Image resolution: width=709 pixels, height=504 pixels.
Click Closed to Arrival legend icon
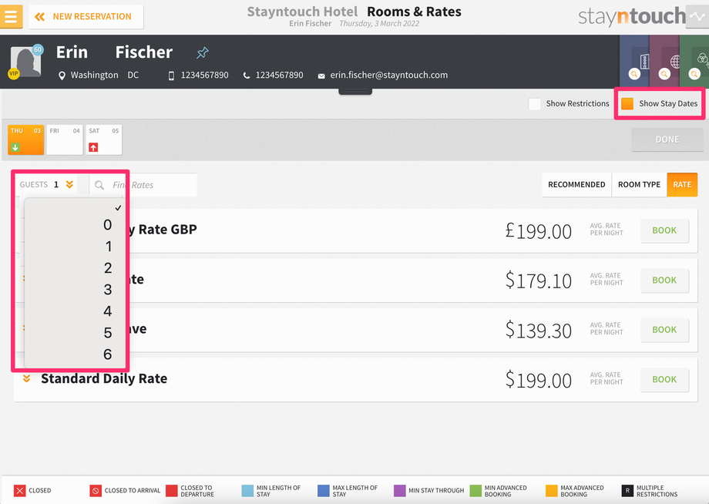tap(96, 490)
